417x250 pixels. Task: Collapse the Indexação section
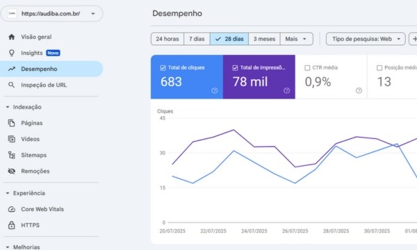tap(8, 107)
